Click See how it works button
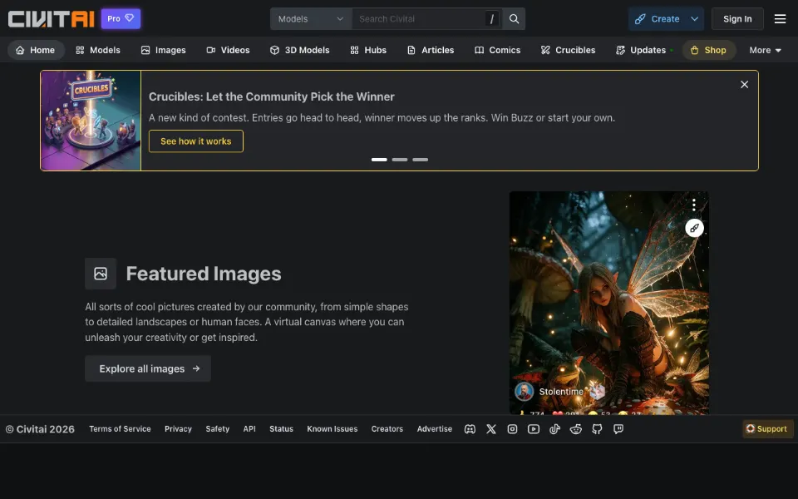 pos(196,141)
